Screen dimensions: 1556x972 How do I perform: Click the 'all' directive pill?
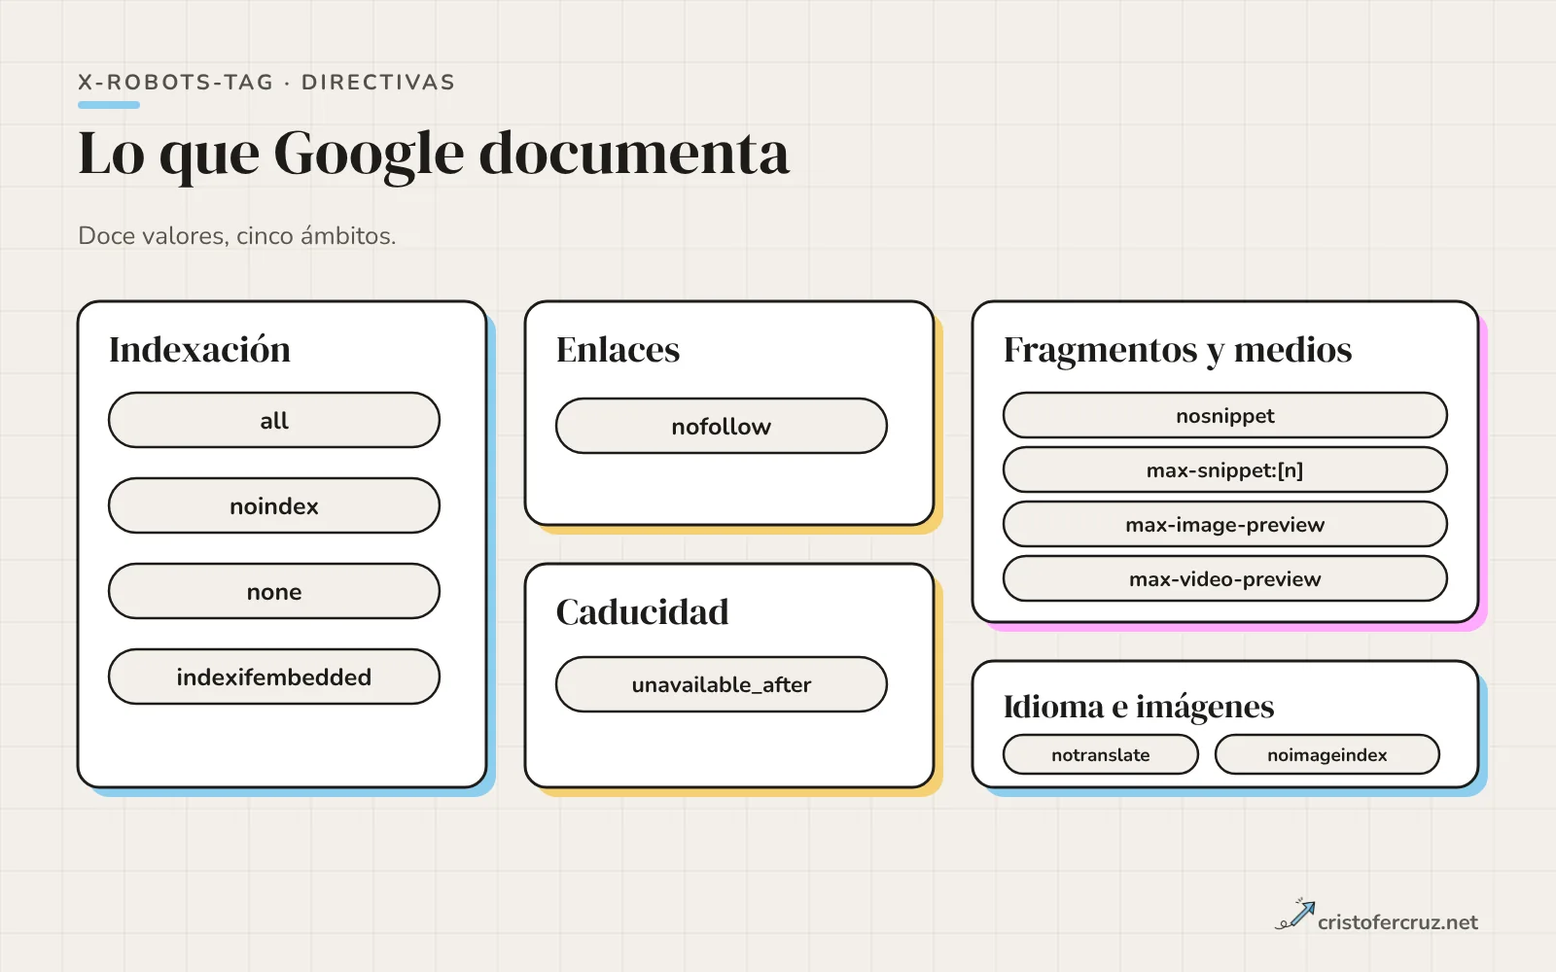[274, 420]
